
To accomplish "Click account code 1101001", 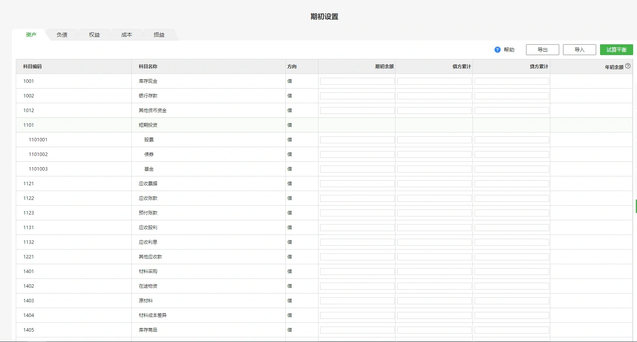I will pos(38,140).
